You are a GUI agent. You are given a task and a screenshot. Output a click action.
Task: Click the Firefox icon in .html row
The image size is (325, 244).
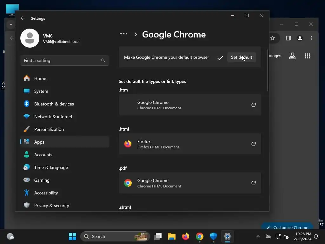(x=128, y=144)
